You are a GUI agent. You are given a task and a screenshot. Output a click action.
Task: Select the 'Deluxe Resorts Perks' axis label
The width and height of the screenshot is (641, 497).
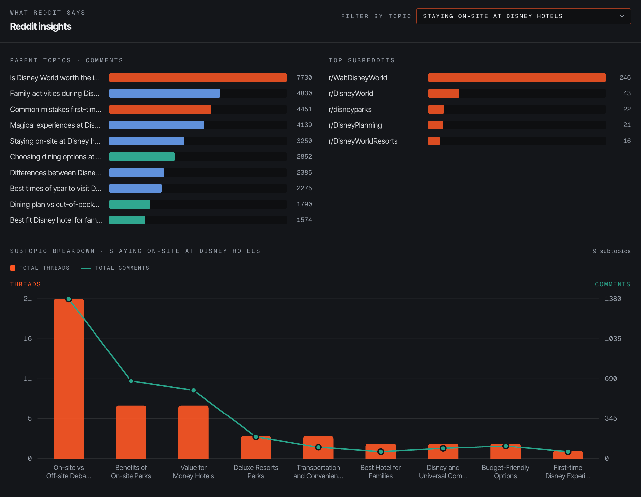point(256,472)
